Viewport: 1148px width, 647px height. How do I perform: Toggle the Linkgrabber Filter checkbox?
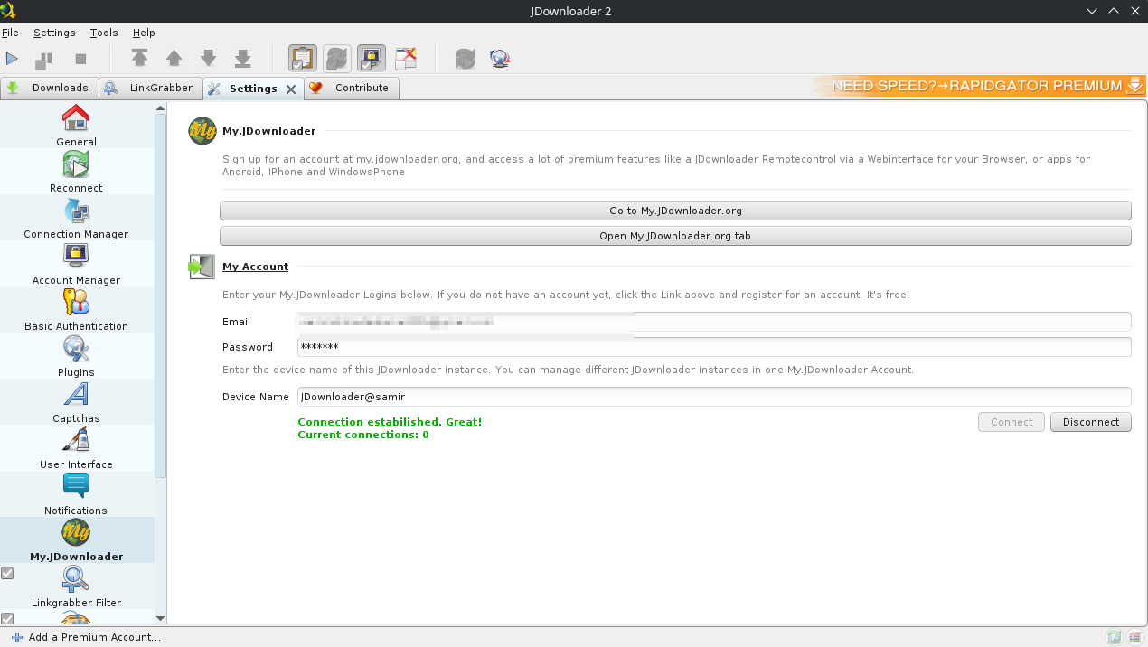[7, 573]
